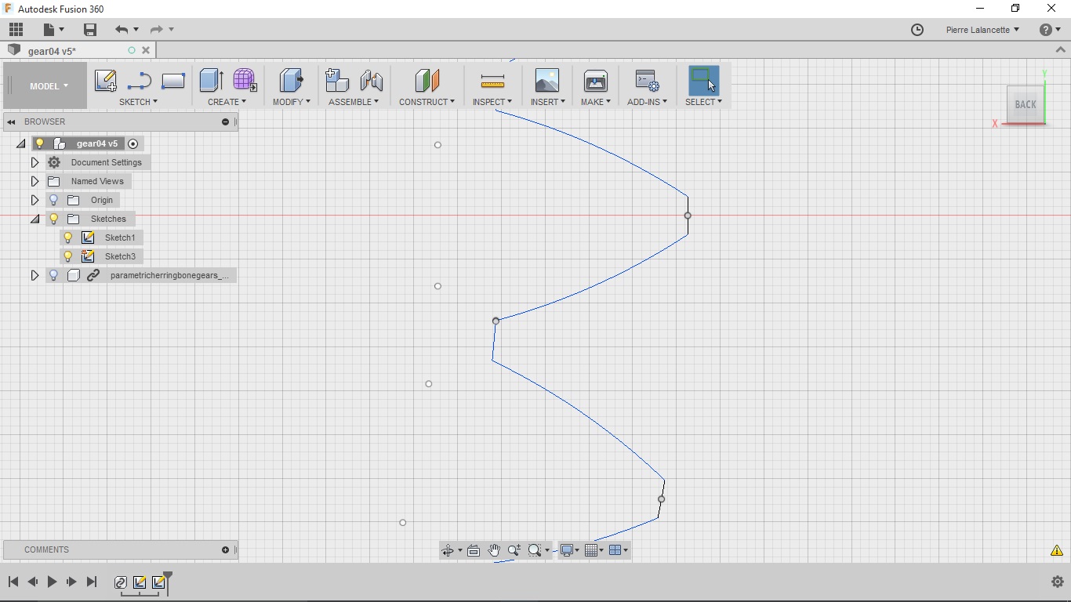Click the Measure ruler icon
1071x602 pixels.
492,81
